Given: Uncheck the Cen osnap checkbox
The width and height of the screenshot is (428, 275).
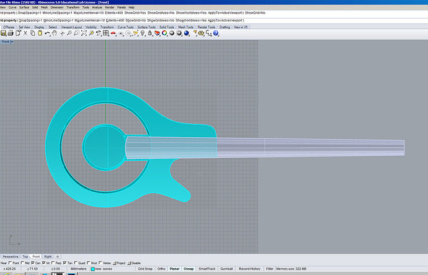Looking at the screenshot, I should click(x=33, y=263).
